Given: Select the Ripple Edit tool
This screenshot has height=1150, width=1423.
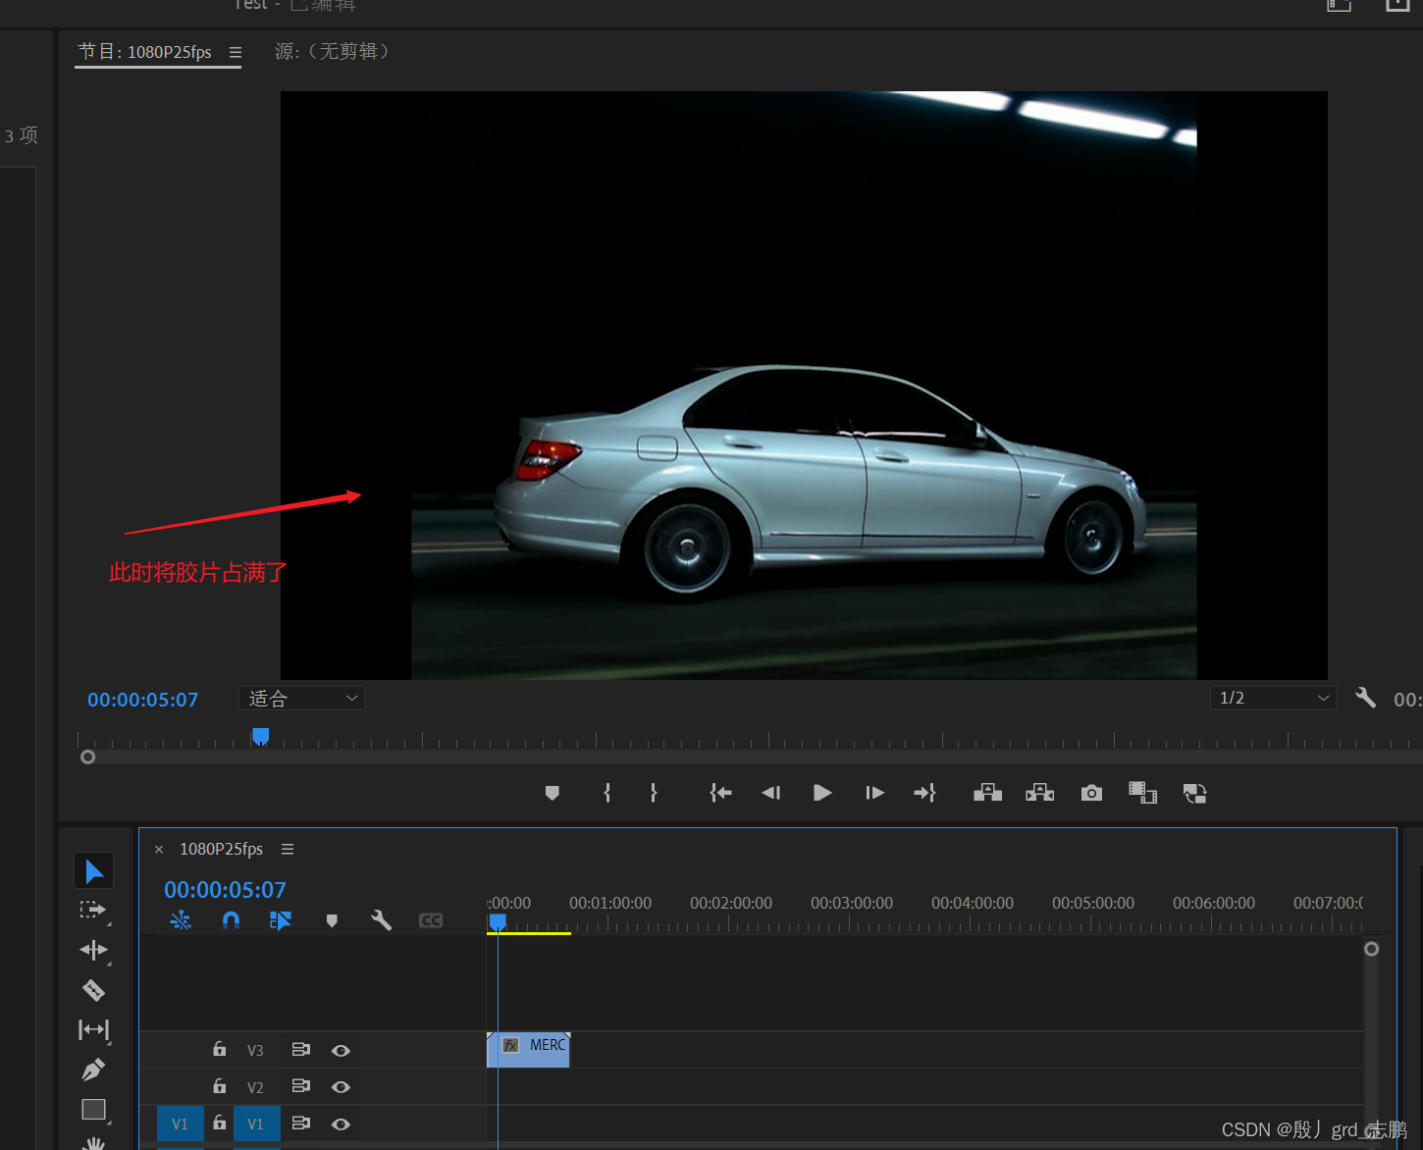Looking at the screenshot, I should (x=93, y=950).
